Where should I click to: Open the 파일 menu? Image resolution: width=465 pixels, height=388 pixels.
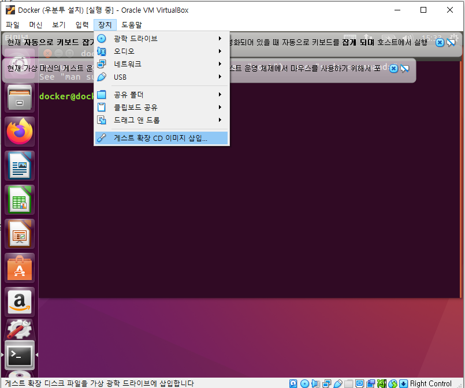pyautogui.click(x=13, y=25)
